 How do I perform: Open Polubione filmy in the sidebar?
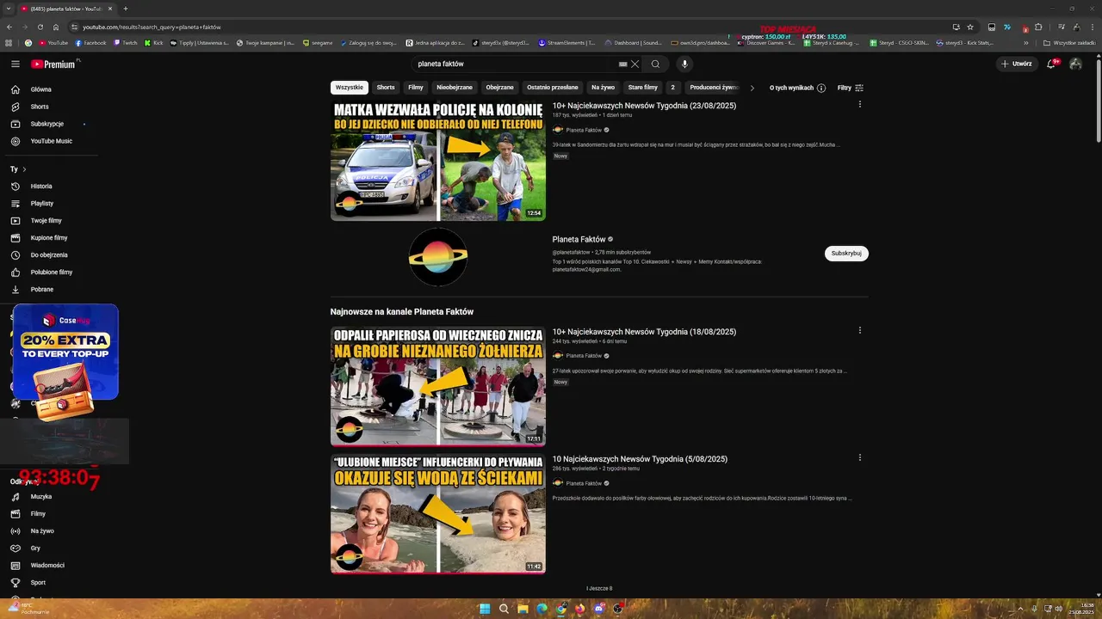click(x=52, y=272)
